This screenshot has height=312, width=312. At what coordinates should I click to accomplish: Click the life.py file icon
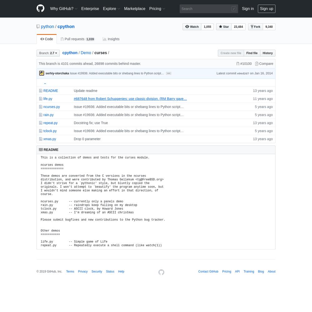41,99
